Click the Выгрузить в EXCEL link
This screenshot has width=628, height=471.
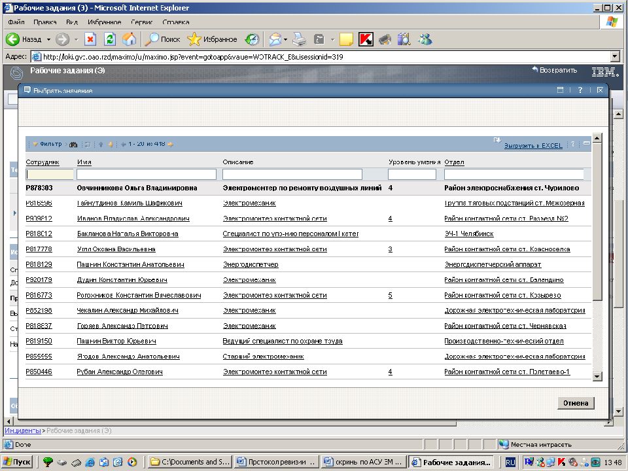click(x=533, y=146)
